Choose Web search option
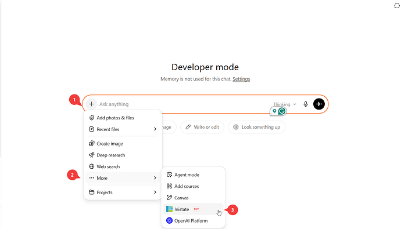The width and height of the screenshot is (401, 229). pos(123,166)
